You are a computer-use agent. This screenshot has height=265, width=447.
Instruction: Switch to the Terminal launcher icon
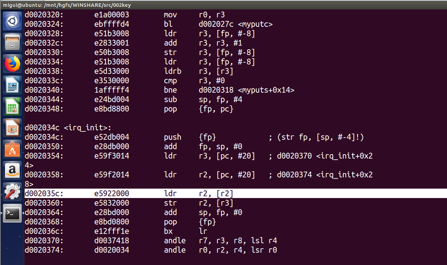click(12, 213)
